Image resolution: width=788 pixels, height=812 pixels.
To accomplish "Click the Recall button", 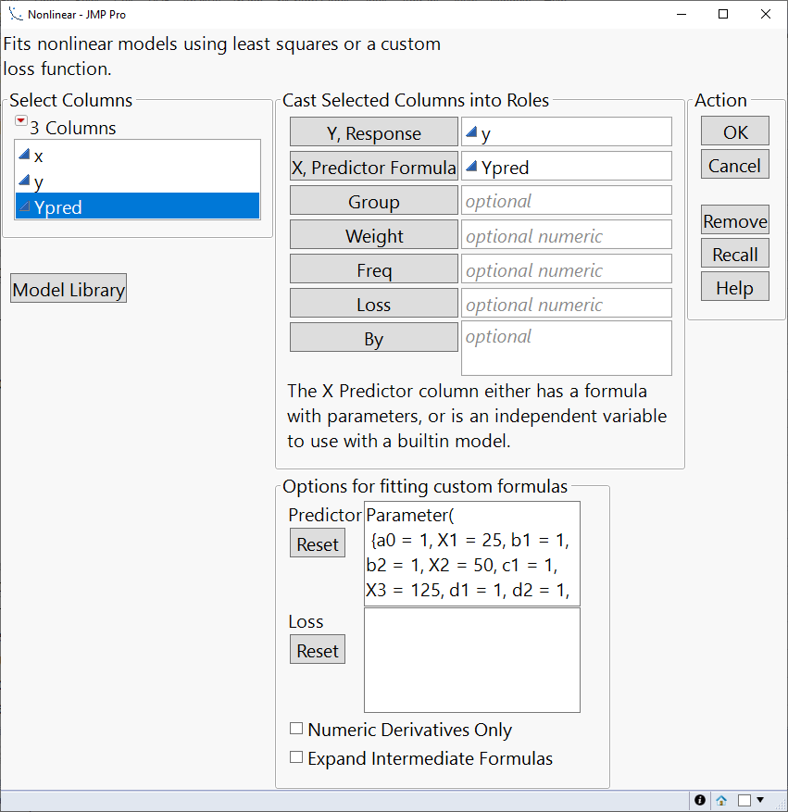I will coord(734,253).
